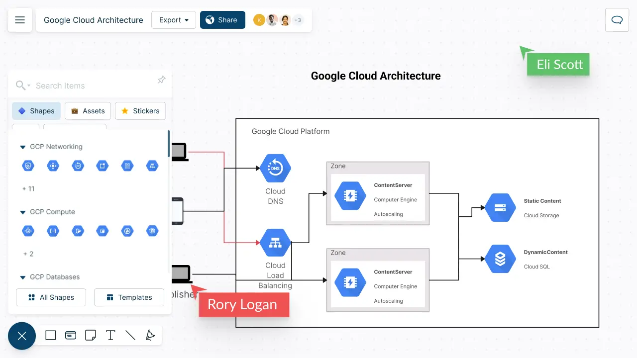Select the Google Cloud Platform container label

click(x=291, y=131)
